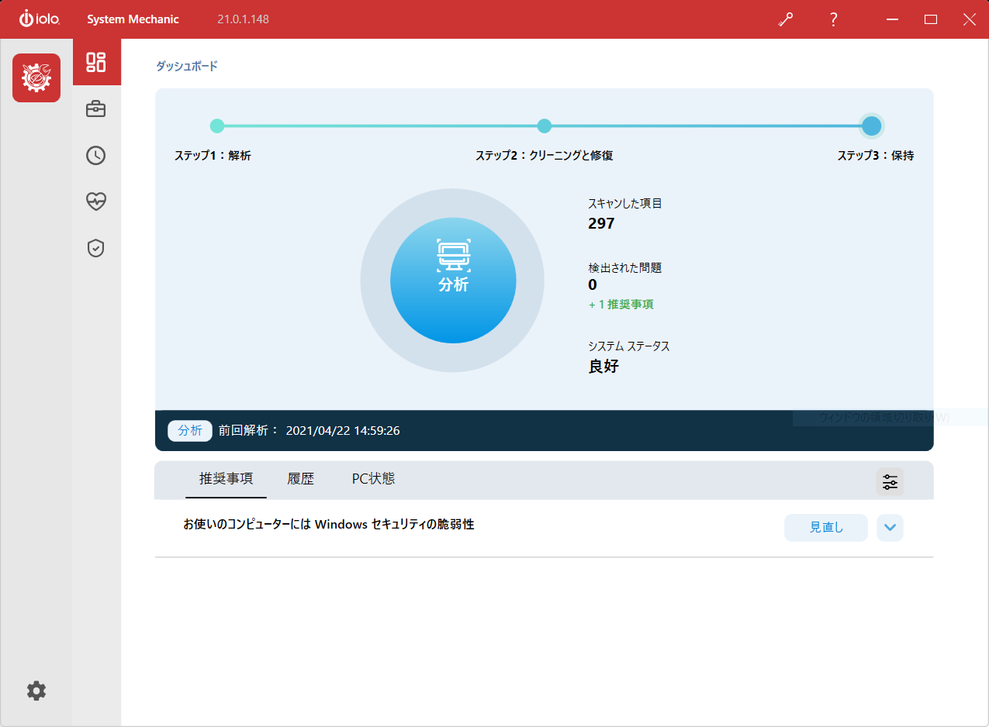
Task: Click the wrench key icon in title bar
Action: pyautogui.click(x=786, y=19)
